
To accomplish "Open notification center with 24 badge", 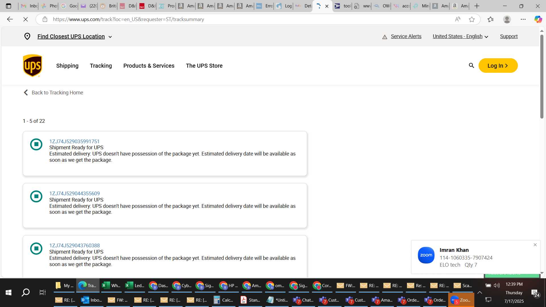I will pyautogui.click(x=535, y=293).
